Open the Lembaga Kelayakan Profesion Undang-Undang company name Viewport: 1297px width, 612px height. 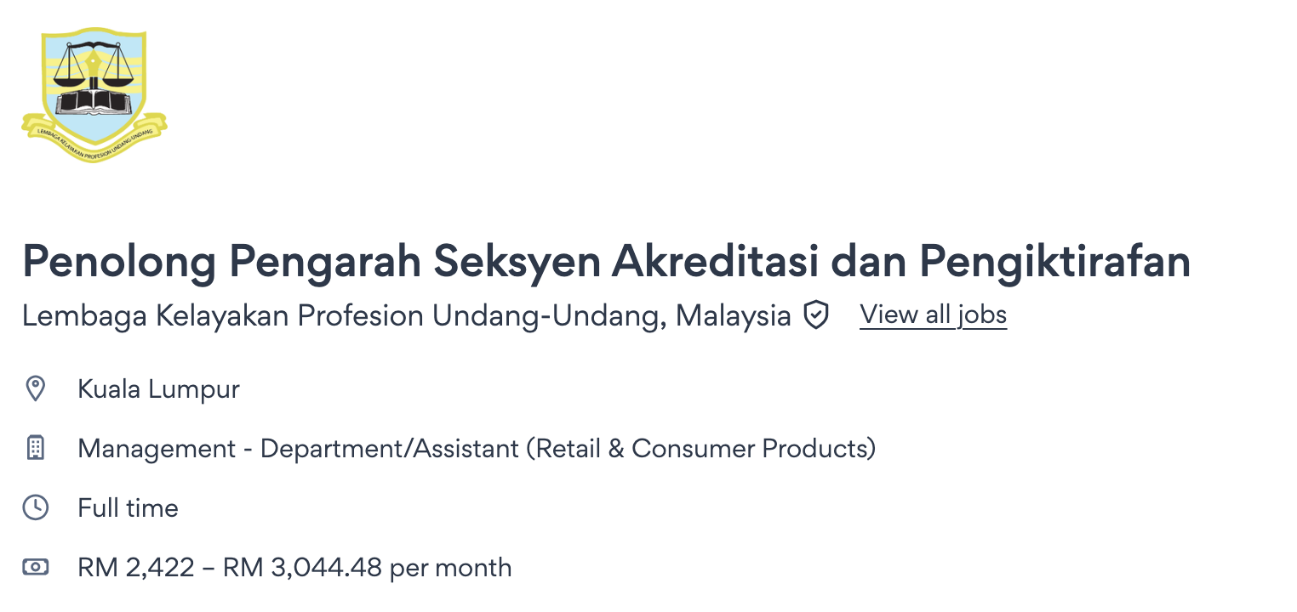point(340,316)
